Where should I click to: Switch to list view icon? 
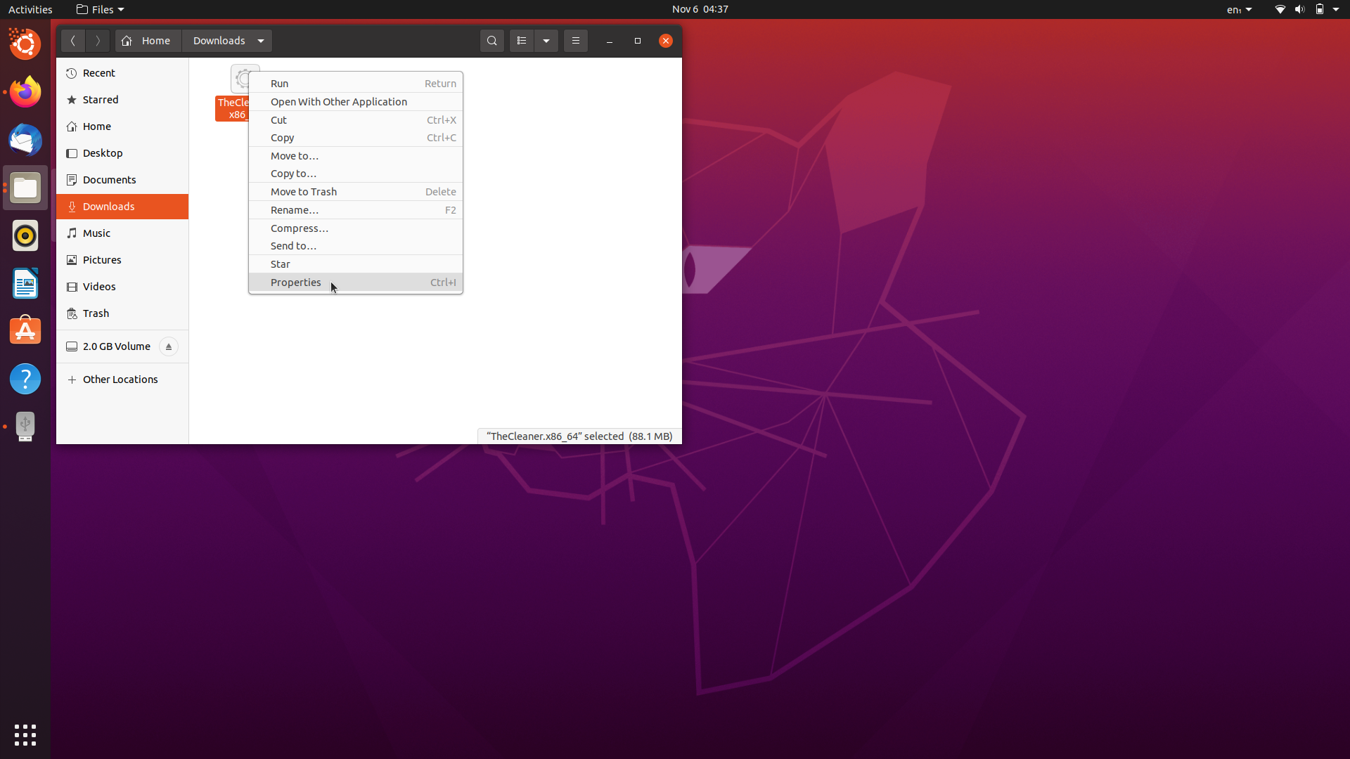tap(522, 41)
